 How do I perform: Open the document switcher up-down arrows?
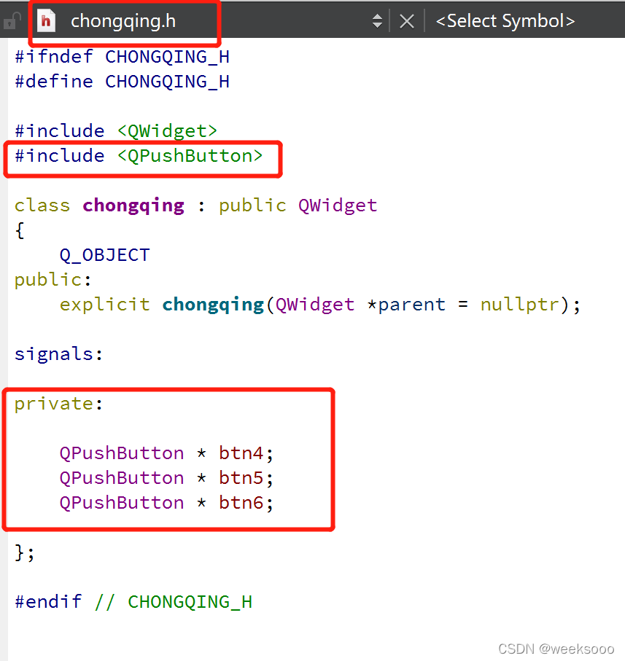pyautogui.click(x=378, y=20)
